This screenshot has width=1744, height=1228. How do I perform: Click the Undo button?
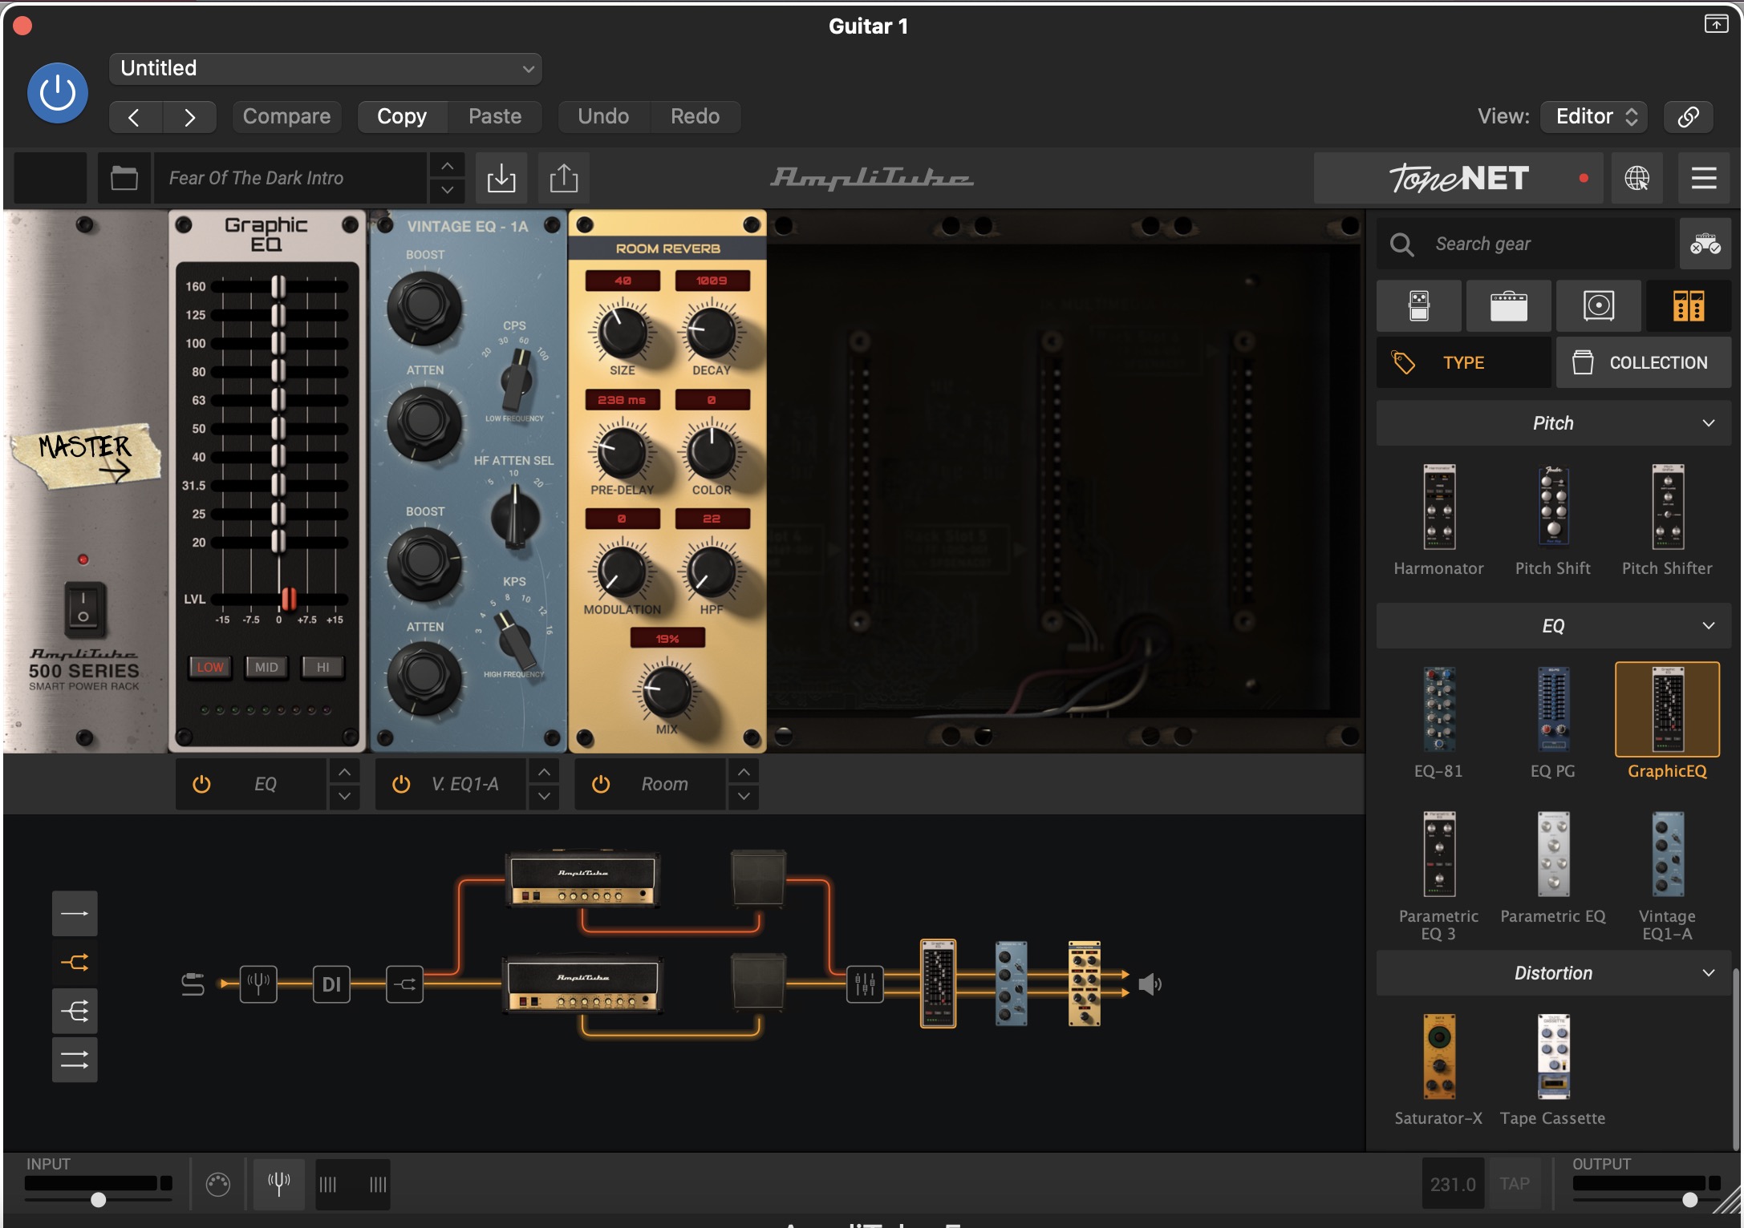click(603, 117)
